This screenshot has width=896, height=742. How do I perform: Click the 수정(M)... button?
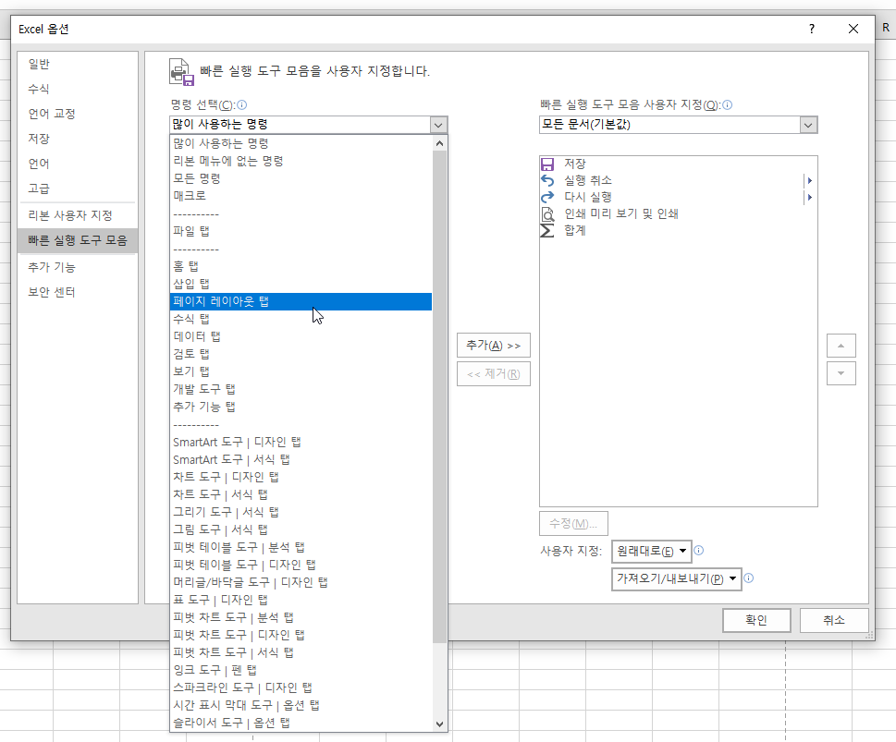pyautogui.click(x=573, y=524)
